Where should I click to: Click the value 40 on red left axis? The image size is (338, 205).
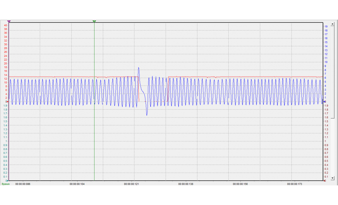click(x=5, y=25)
